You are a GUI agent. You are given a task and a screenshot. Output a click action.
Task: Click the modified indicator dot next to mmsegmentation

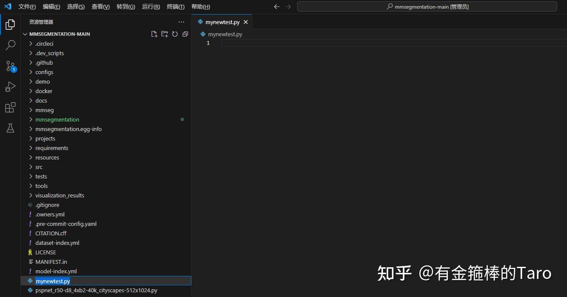pos(182,119)
